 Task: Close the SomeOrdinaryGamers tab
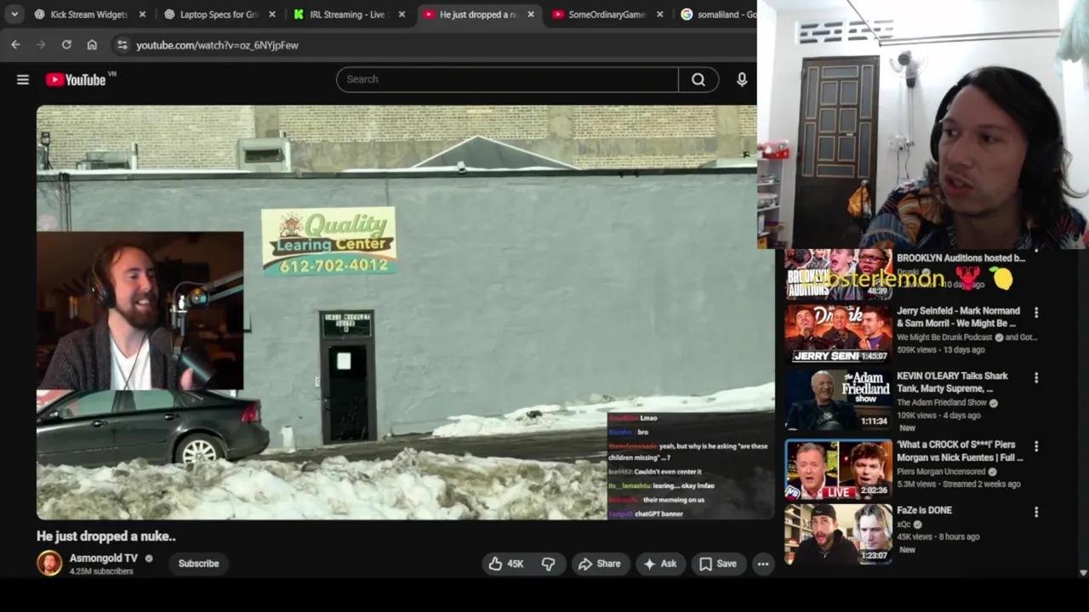pos(659,14)
